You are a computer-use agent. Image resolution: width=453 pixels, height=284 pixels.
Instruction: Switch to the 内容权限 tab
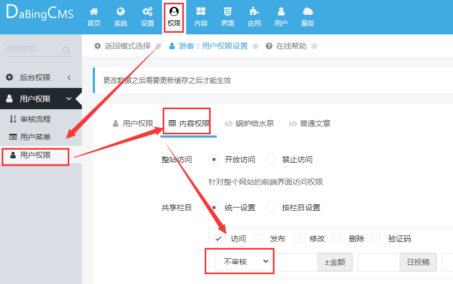point(189,123)
